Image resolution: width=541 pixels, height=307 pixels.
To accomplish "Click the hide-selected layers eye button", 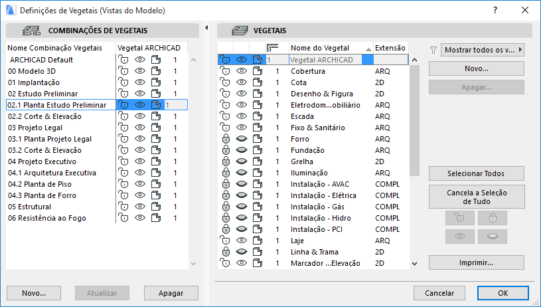I will 493,237.
